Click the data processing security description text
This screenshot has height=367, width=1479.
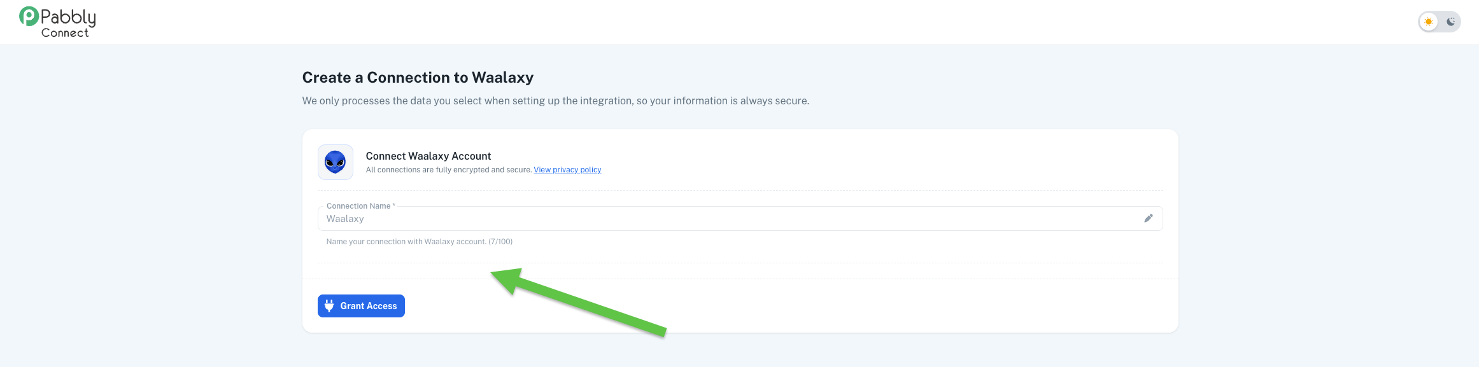pyautogui.click(x=556, y=100)
